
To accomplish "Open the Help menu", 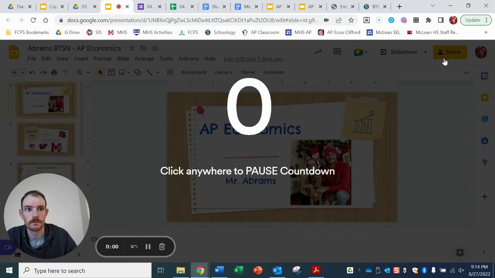I will 210,59.
